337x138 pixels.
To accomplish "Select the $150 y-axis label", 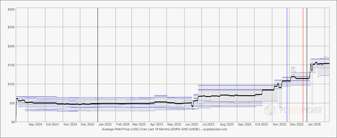I will [x=11, y=65].
